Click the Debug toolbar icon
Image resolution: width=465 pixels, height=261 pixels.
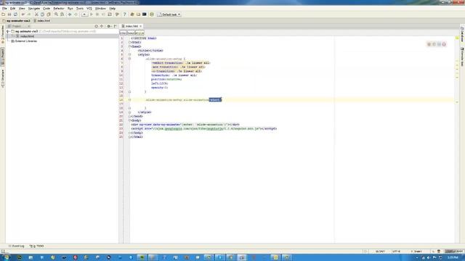click(97, 14)
